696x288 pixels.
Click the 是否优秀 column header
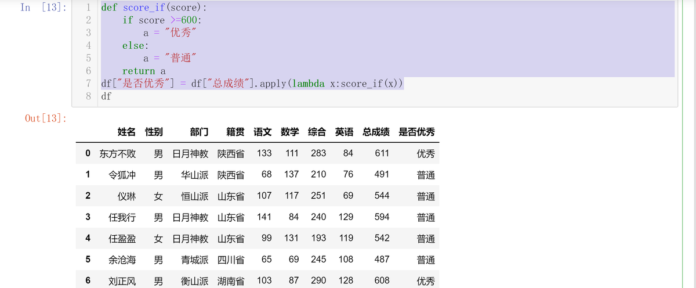pyautogui.click(x=416, y=132)
